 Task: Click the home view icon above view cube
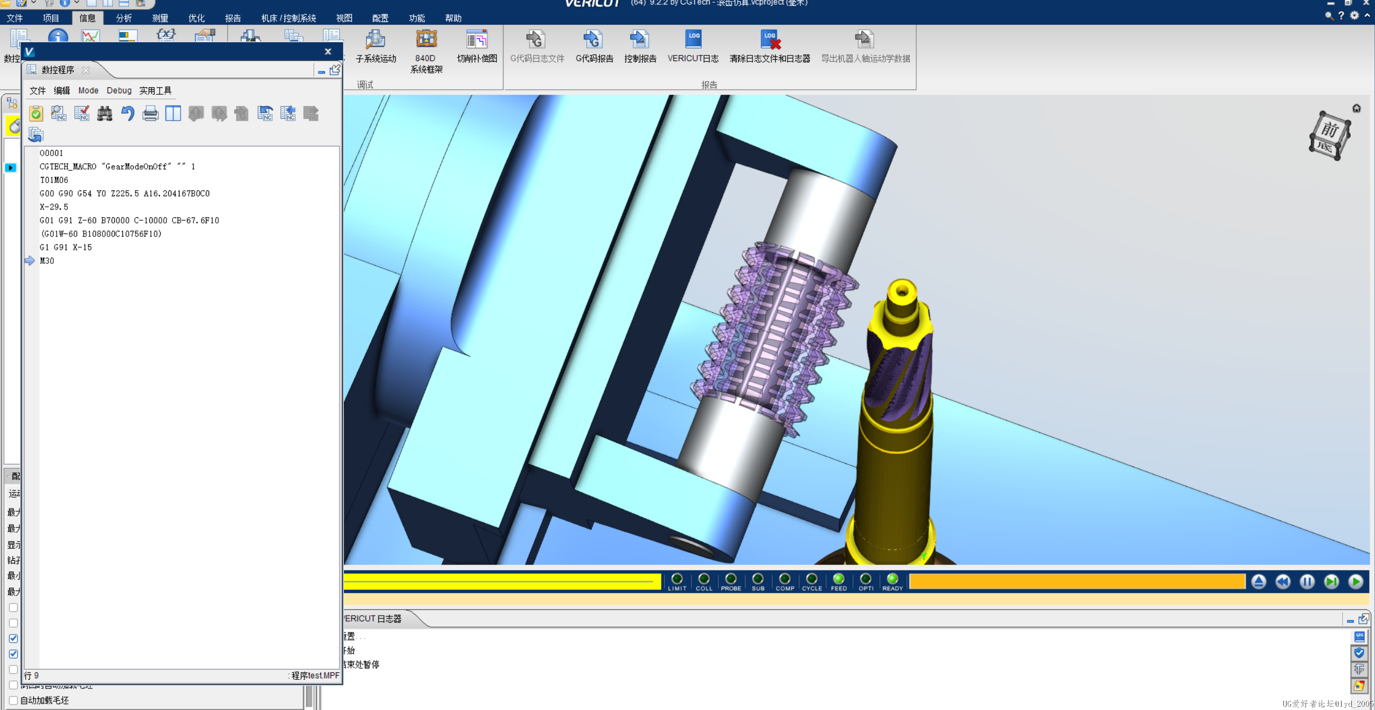coord(1356,108)
